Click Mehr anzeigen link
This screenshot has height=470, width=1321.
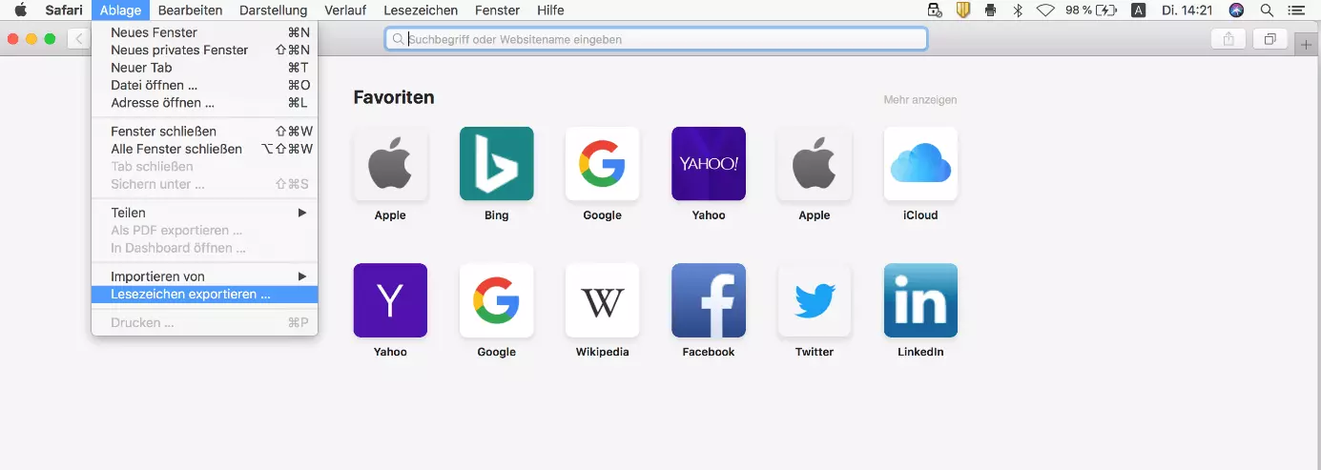click(920, 100)
